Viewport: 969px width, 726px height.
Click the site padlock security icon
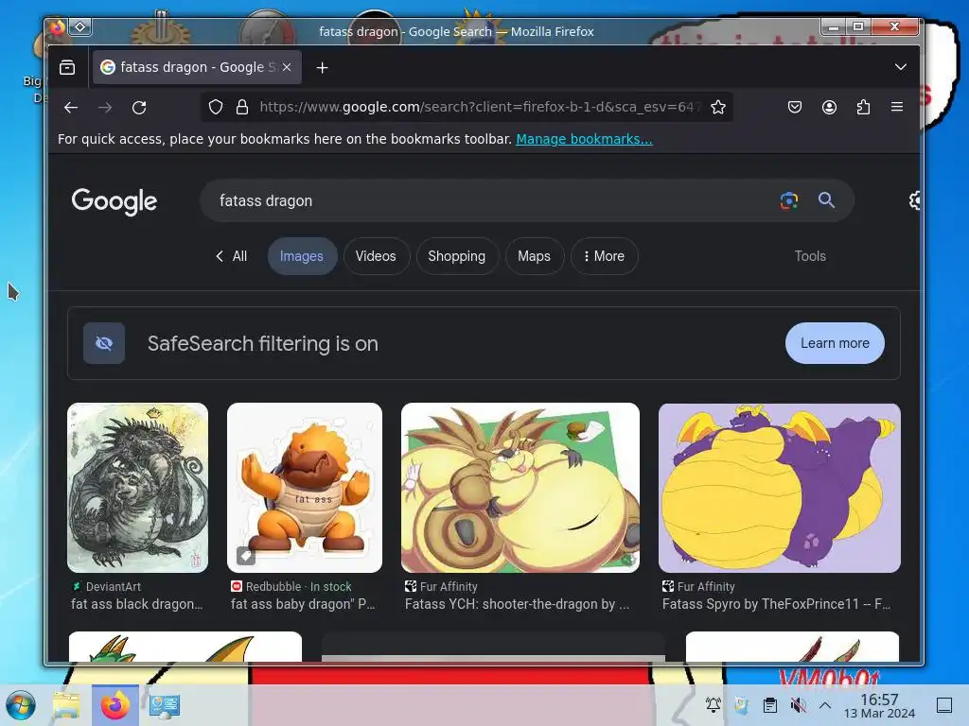(242, 108)
